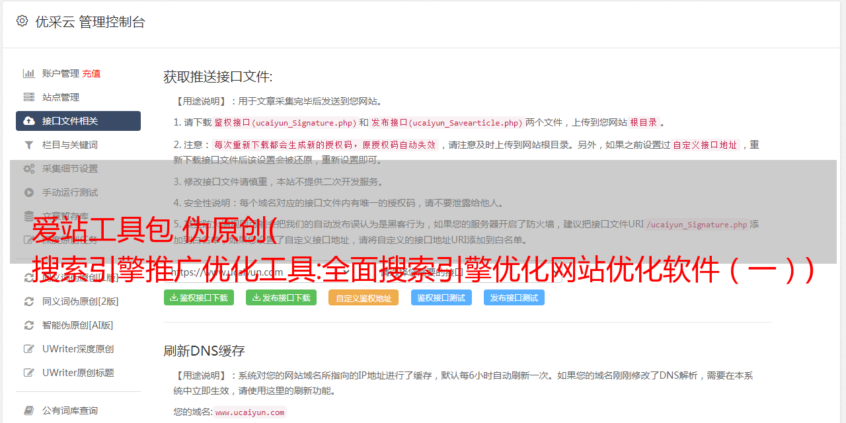
Task: Click the 刷新DNS缓存 heading
Action: (204, 350)
